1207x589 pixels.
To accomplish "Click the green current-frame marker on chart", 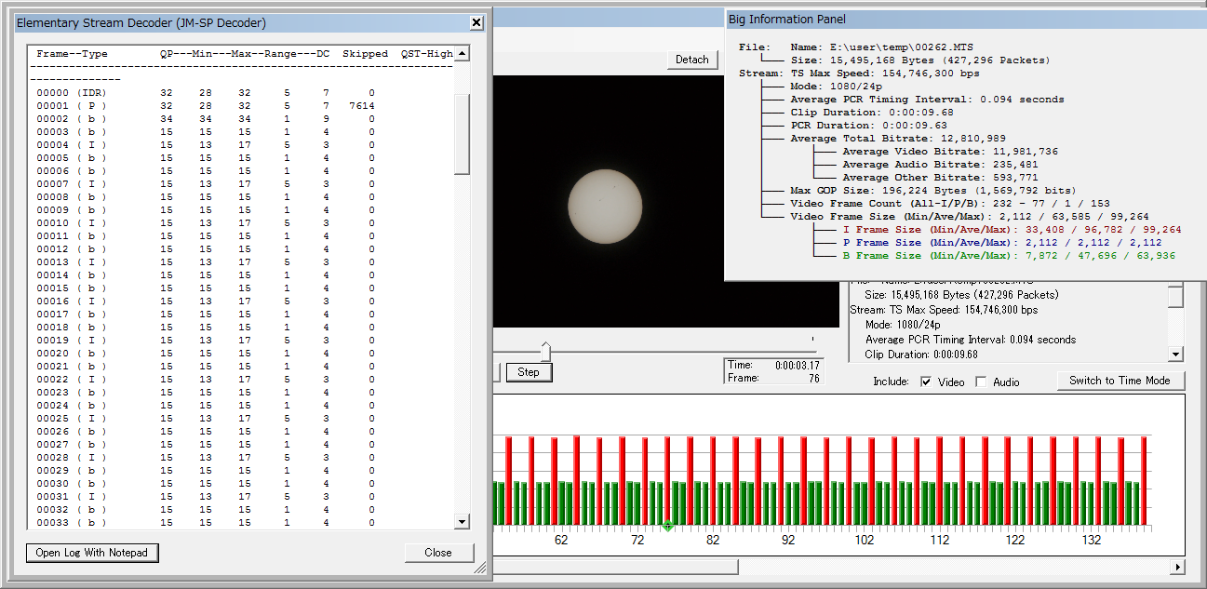I will (x=667, y=527).
